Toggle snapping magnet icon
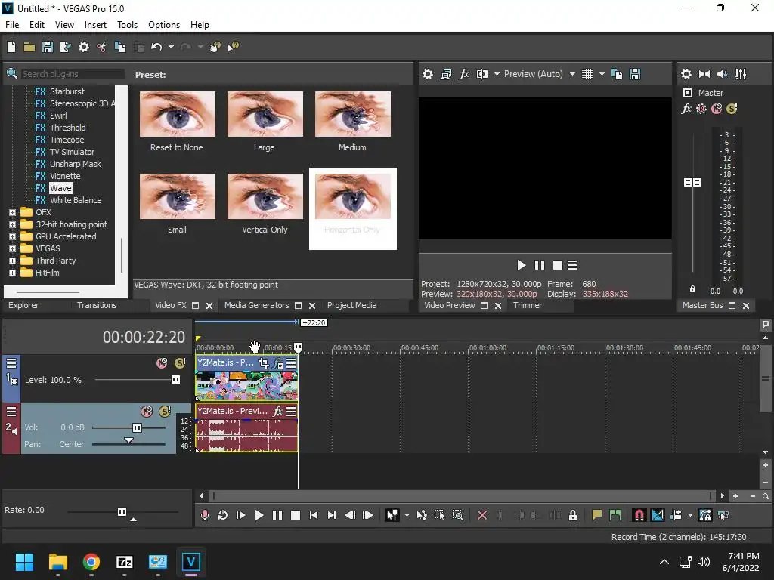Viewport: 774px width, 580px height. coord(639,515)
